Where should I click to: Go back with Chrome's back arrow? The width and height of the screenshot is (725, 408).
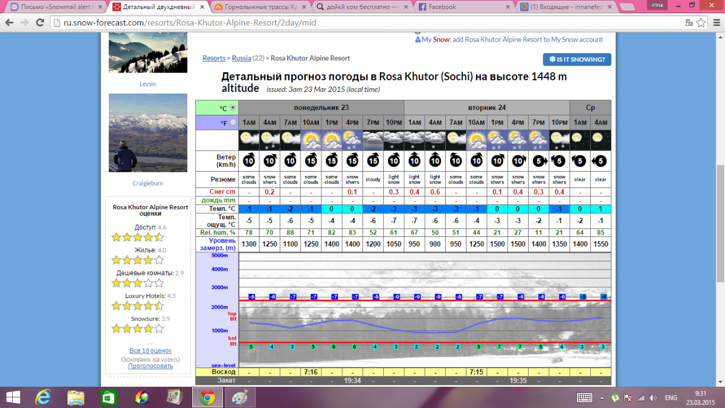pyautogui.click(x=8, y=22)
